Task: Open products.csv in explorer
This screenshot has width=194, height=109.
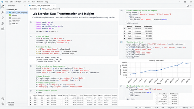Action: tap(16, 21)
